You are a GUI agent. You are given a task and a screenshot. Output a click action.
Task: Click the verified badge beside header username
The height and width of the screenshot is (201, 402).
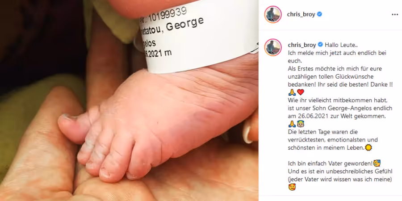[x=319, y=14]
